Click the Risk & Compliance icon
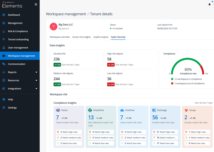The width and height of the screenshot is (214, 152). tap(4, 31)
